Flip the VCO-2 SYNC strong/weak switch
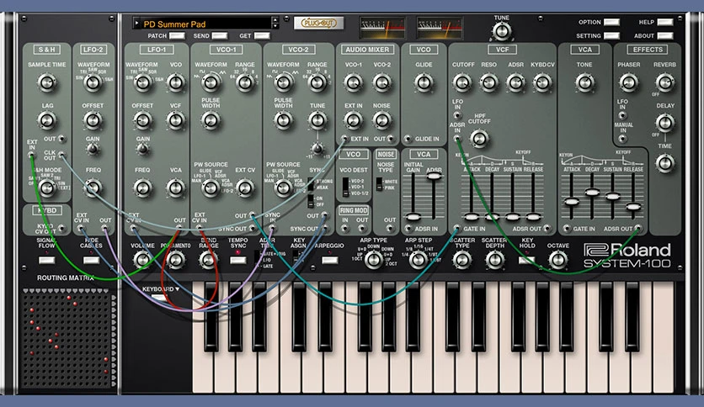 point(310,184)
